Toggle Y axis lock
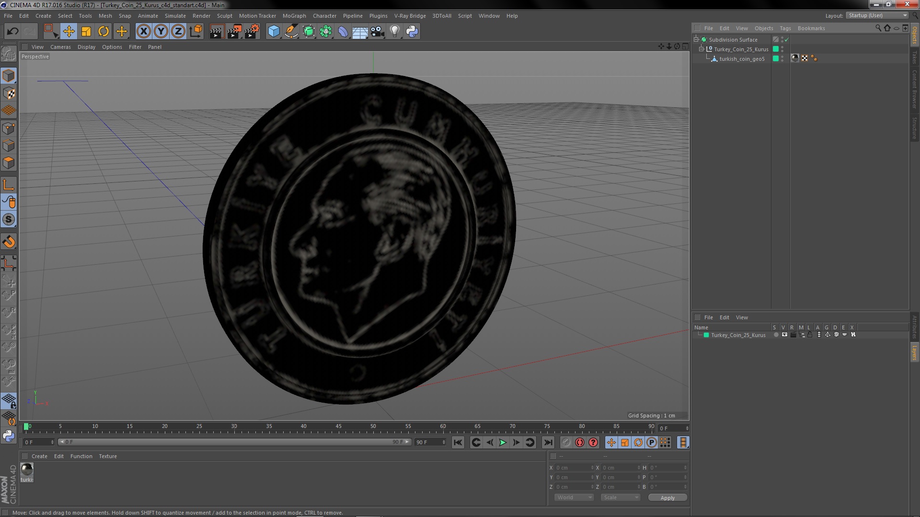The width and height of the screenshot is (920, 517). coord(161,32)
